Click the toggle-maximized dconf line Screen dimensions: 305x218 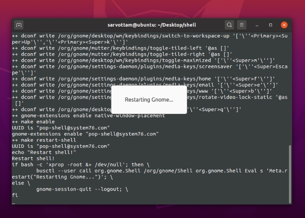pyautogui.click(x=143, y=60)
